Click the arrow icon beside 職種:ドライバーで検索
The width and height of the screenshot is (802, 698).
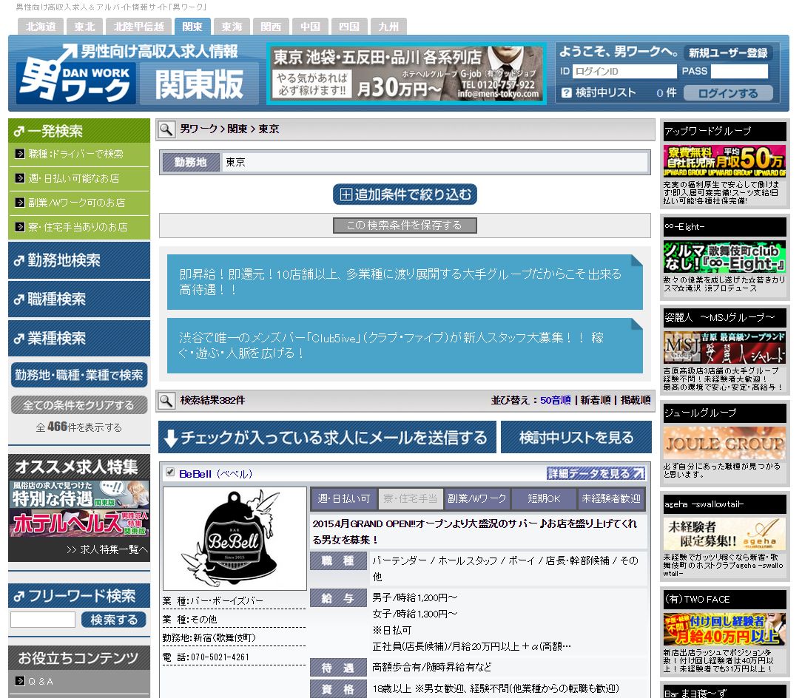[x=20, y=153]
